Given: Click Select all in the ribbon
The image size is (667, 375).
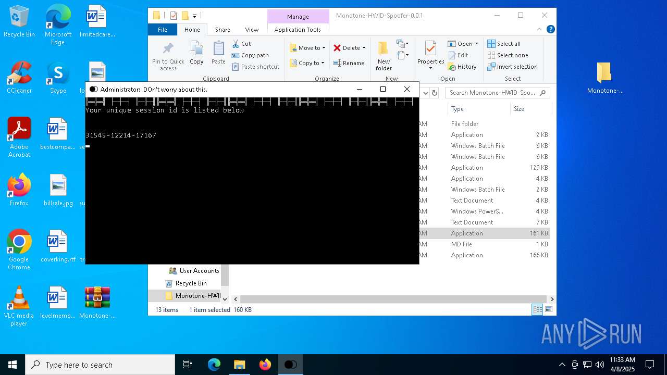Looking at the screenshot, I should pos(504,44).
